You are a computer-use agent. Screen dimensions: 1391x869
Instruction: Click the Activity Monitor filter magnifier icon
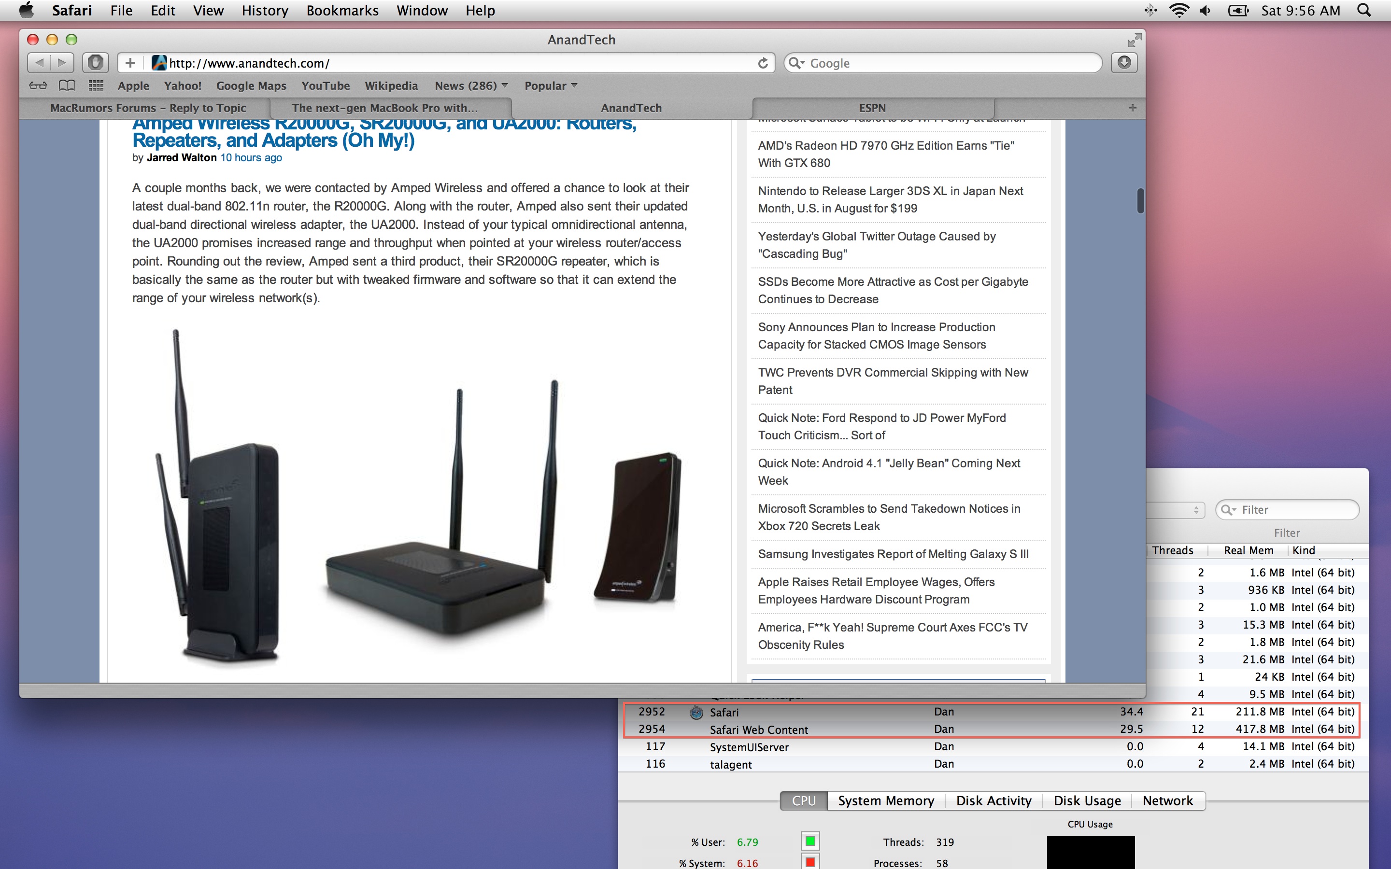pos(1228,510)
